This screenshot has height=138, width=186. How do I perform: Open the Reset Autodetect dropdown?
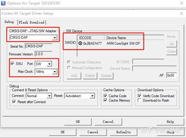tap(92, 96)
